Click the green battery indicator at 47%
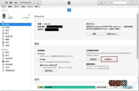Viewport: 139px width, 91px height. coord(27,18)
